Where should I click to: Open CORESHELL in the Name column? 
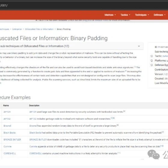(10, 154)
